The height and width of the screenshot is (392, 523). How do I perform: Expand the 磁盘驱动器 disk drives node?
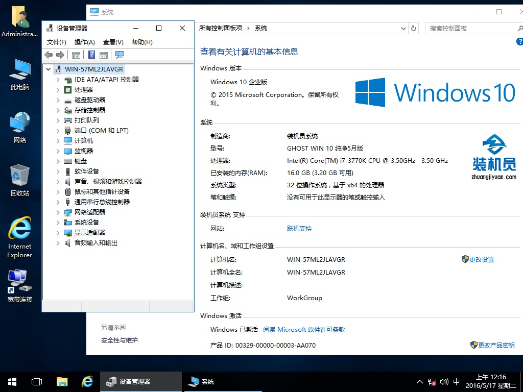tap(58, 100)
